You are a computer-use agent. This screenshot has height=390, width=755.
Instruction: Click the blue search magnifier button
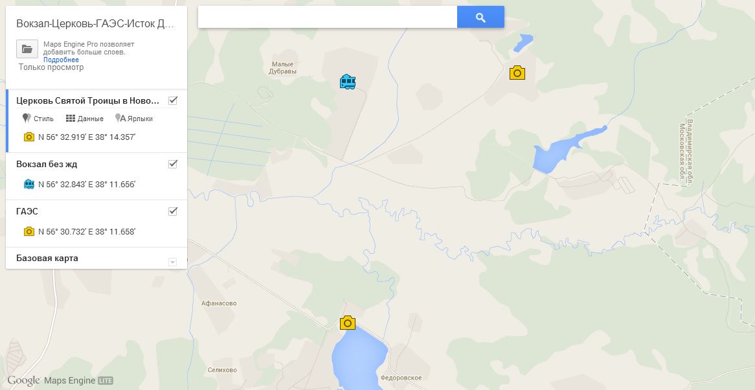(x=480, y=17)
